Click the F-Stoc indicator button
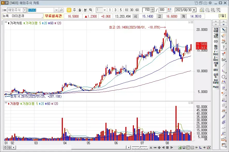The image size is (229, 152). 216,53
